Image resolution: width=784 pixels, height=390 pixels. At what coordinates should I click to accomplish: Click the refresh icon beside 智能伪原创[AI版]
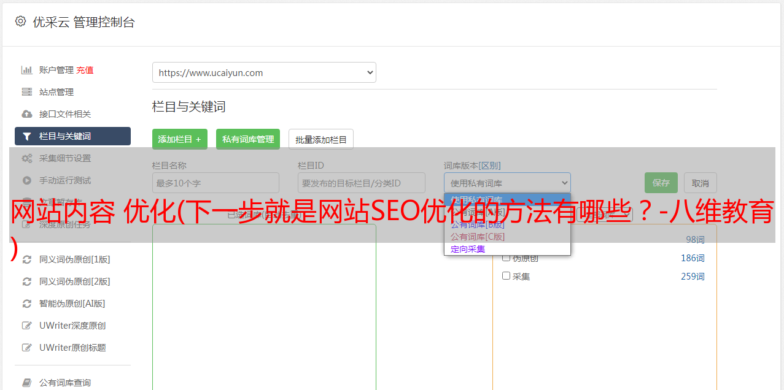[27, 304]
